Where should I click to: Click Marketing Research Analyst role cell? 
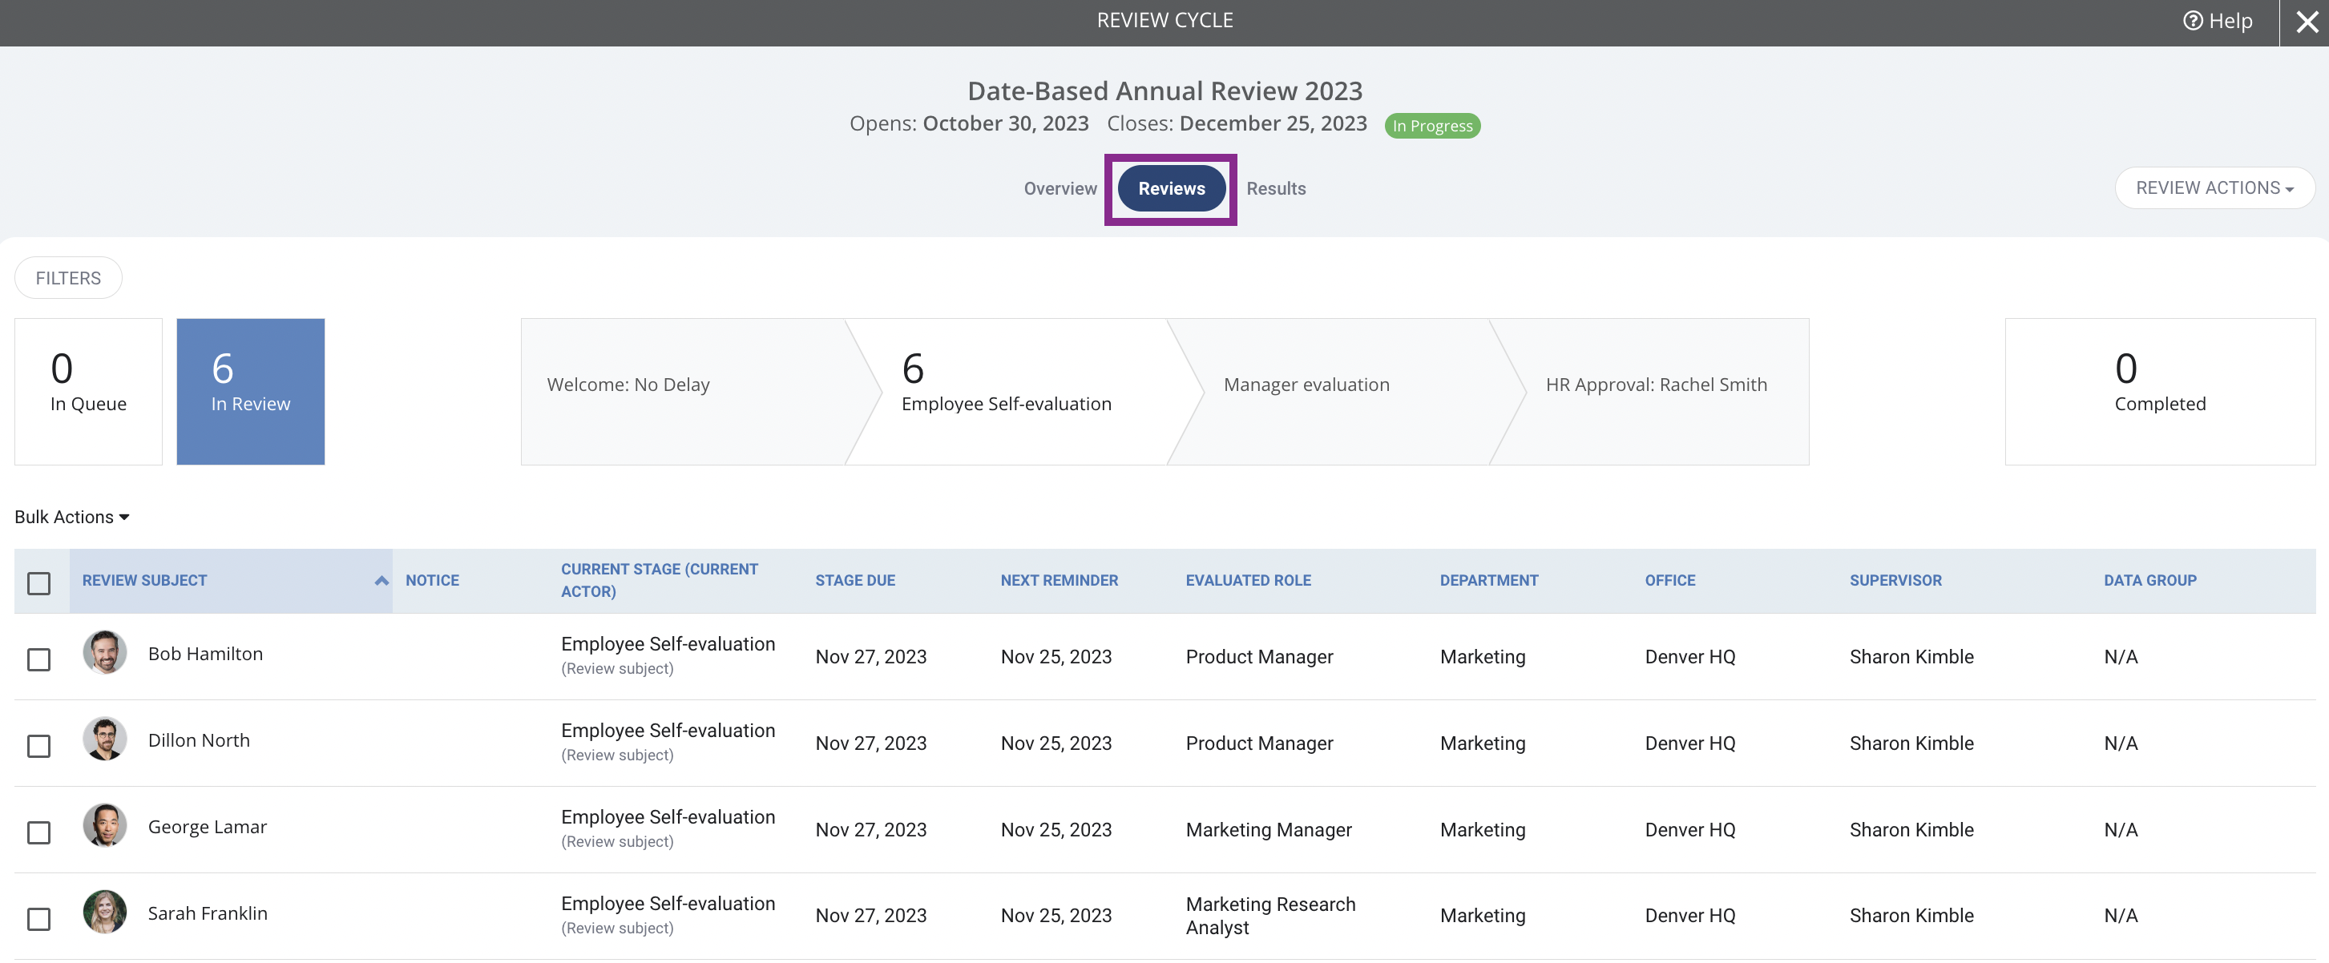(1269, 915)
